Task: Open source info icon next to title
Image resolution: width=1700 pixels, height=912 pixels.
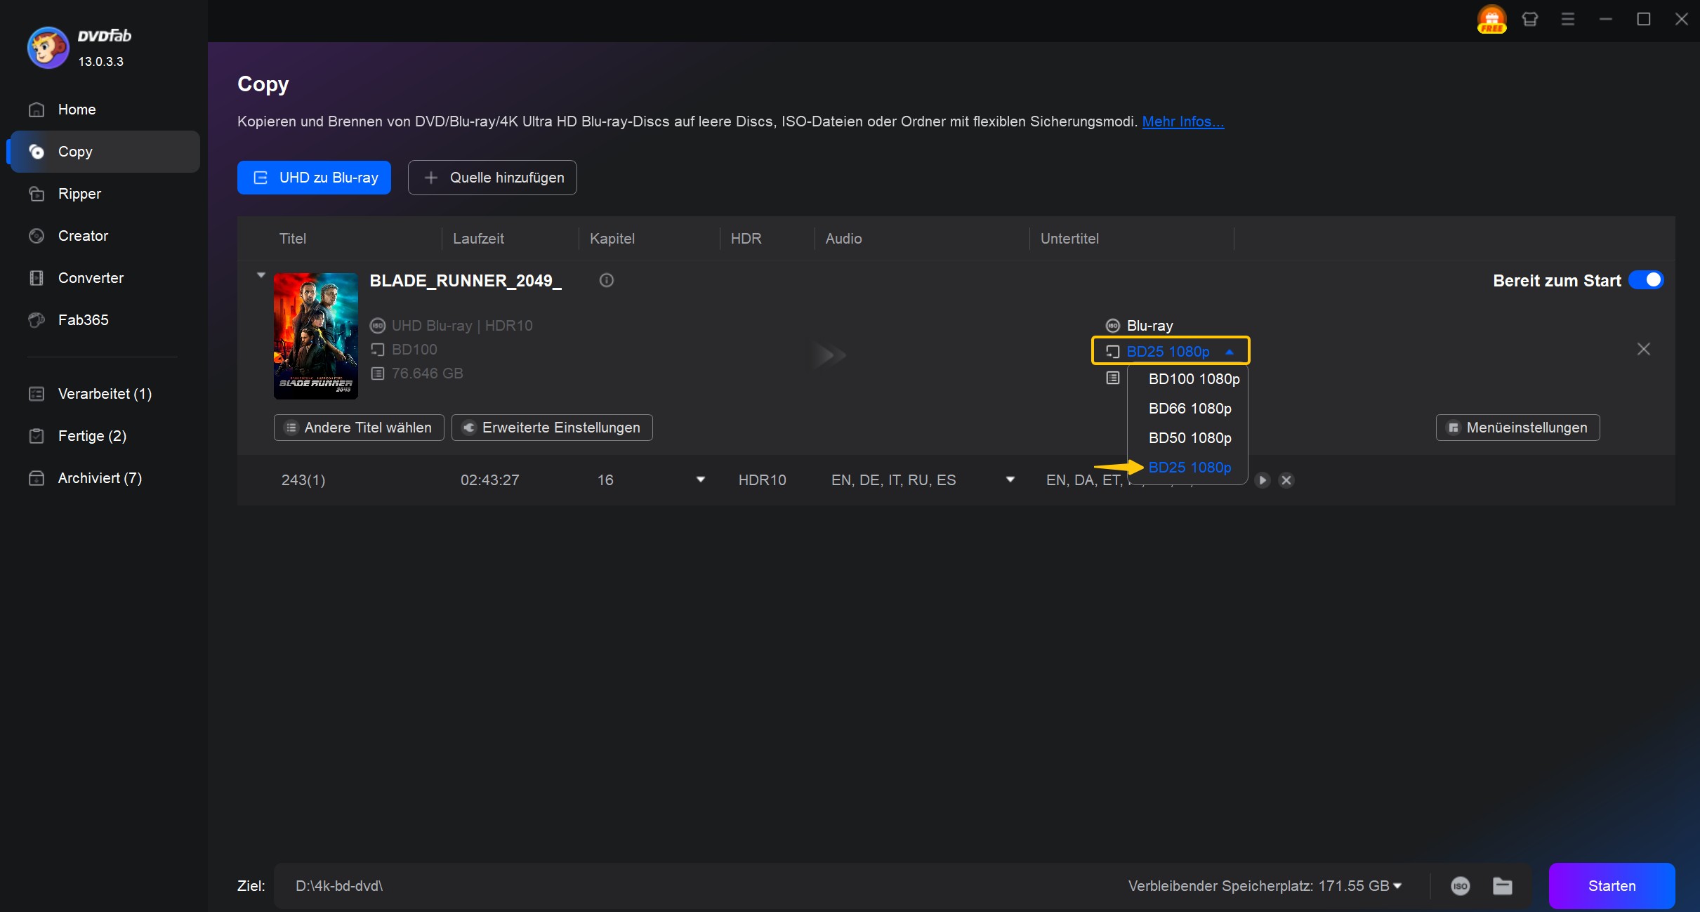Action: [607, 280]
